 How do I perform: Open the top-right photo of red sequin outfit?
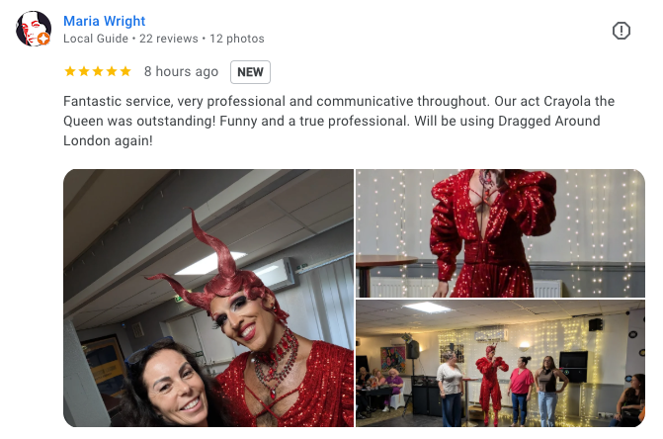(500, 233)
